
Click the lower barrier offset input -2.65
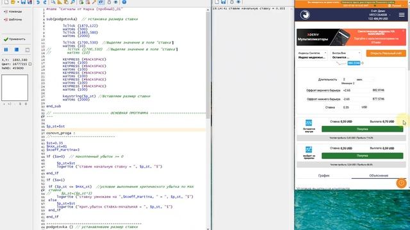coord(356,99)
